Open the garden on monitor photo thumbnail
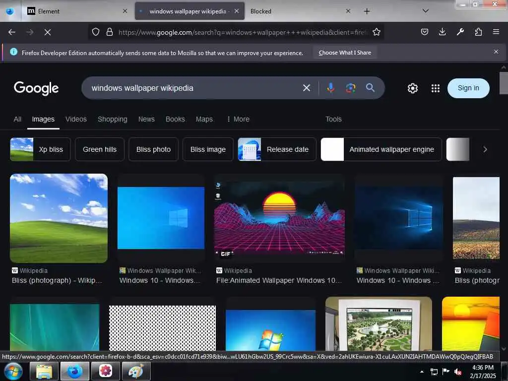508x381 pixels. pos(379,324)
